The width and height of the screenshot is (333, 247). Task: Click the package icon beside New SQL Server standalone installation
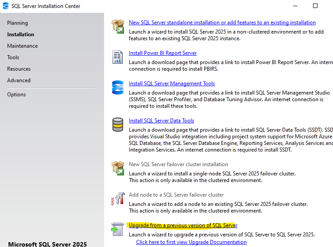pos(118,26)
